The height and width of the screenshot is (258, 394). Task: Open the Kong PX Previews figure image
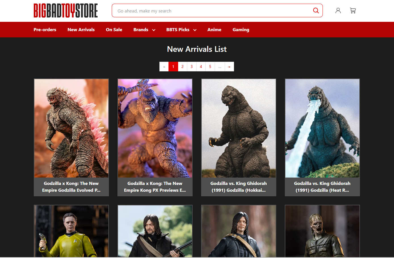[x=155, y=128]
